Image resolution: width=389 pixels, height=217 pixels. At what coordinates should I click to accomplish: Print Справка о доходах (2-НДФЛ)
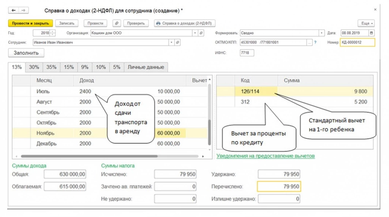(185, 23)
